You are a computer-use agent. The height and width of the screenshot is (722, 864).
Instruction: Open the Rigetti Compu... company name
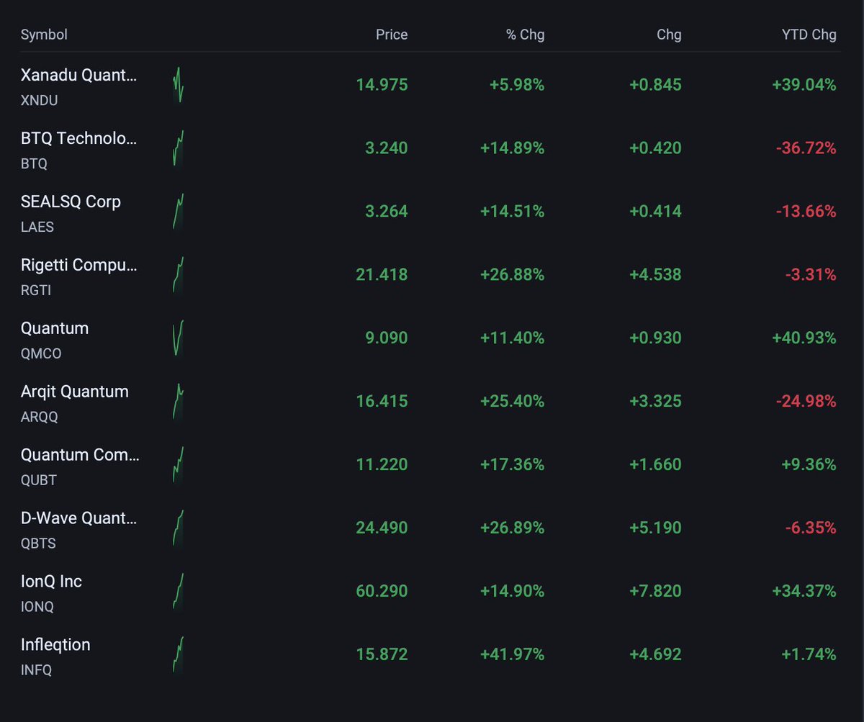(x=78, y=265)
